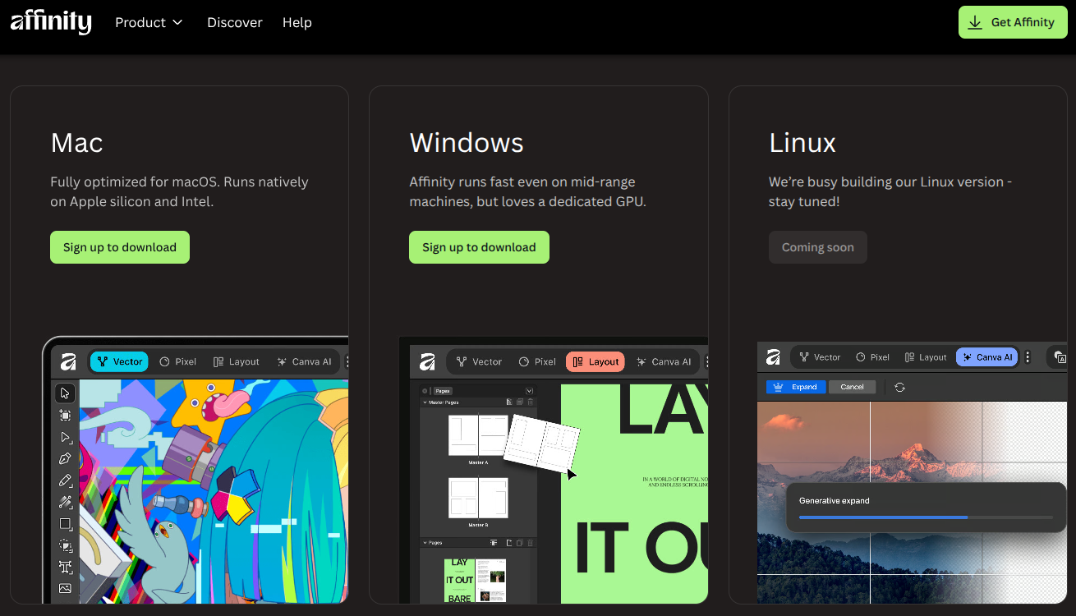Close the Pages panel in Windows preview
1076x616 pixels.
tap(425, 391)
